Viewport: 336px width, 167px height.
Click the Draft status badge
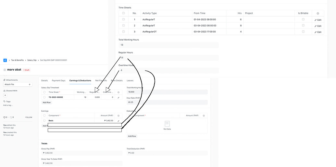pyautogui.click(x=27, y=70)
